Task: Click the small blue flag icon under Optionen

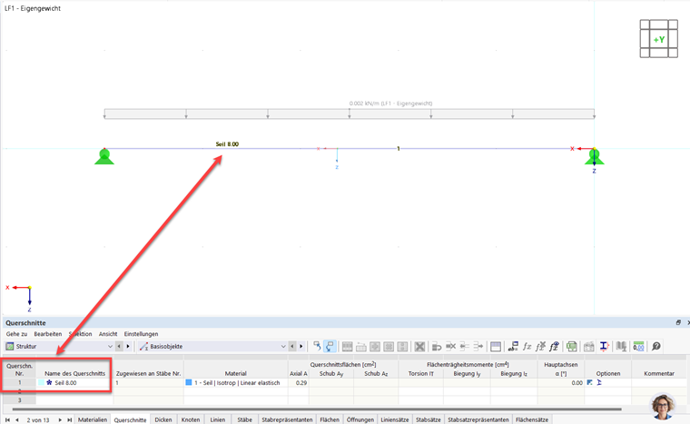Action: pos(589,382)
